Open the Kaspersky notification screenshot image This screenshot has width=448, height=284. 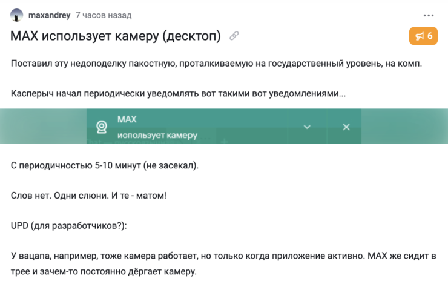[224, 127]
